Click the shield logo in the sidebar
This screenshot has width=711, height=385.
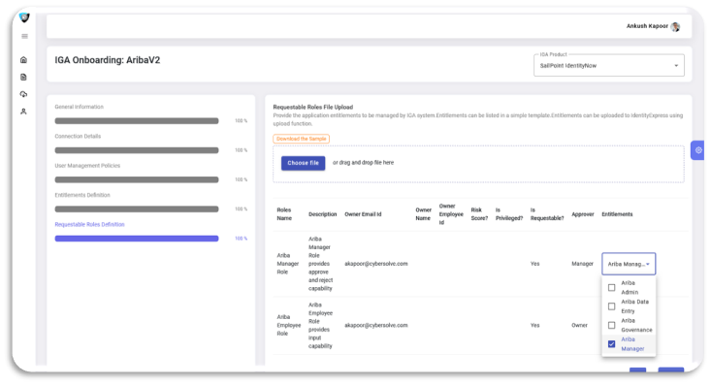[x=24, y=17]
